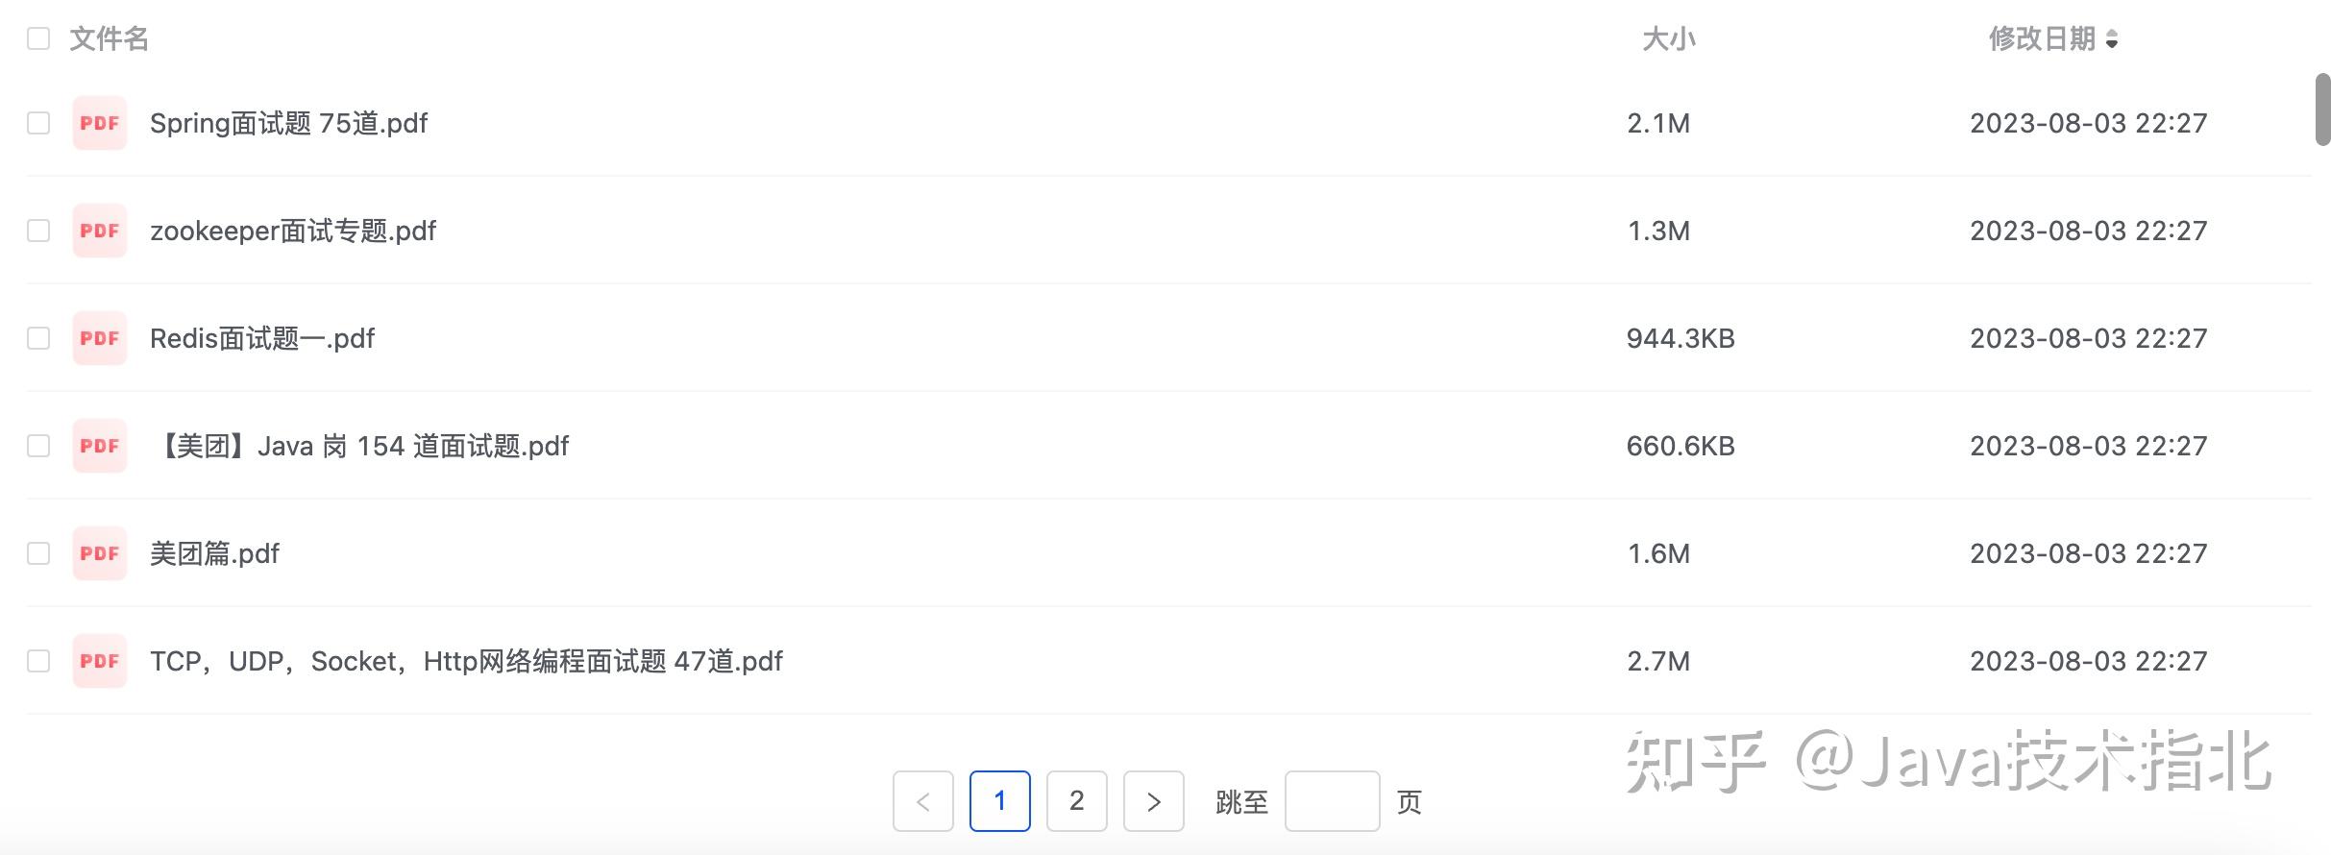Tick the checkbox for Redis面试题一.pdf
The image size is (2331, 855).
tap(38, 338)
